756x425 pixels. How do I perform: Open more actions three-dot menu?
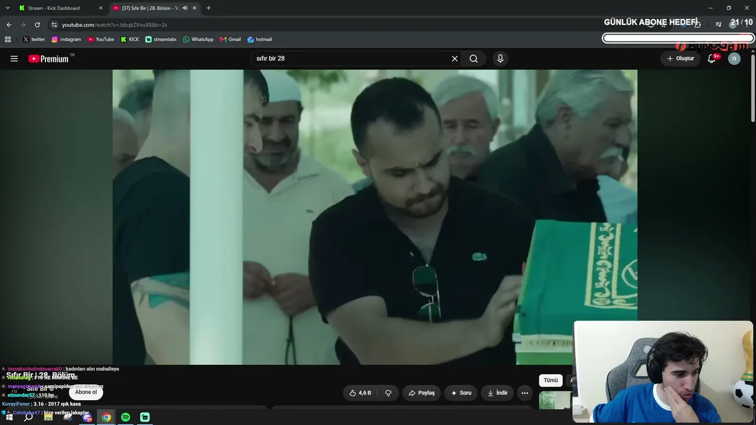pos(524,393)
